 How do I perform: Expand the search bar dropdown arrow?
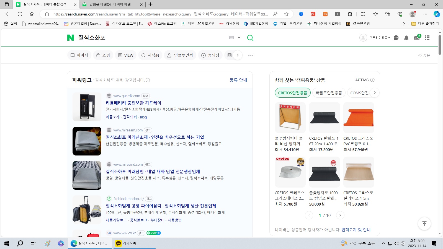click(x=239, y=38)
